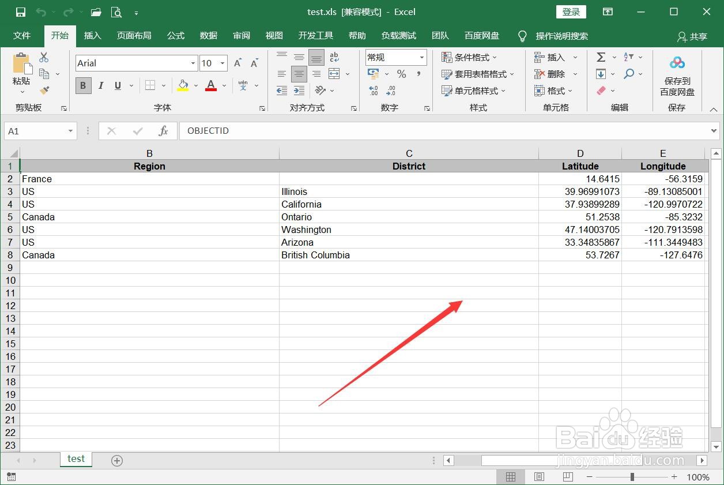Click the Find & Select magnifier icon
This screenshot has height=485, width=724.
(x=629, y=74)
